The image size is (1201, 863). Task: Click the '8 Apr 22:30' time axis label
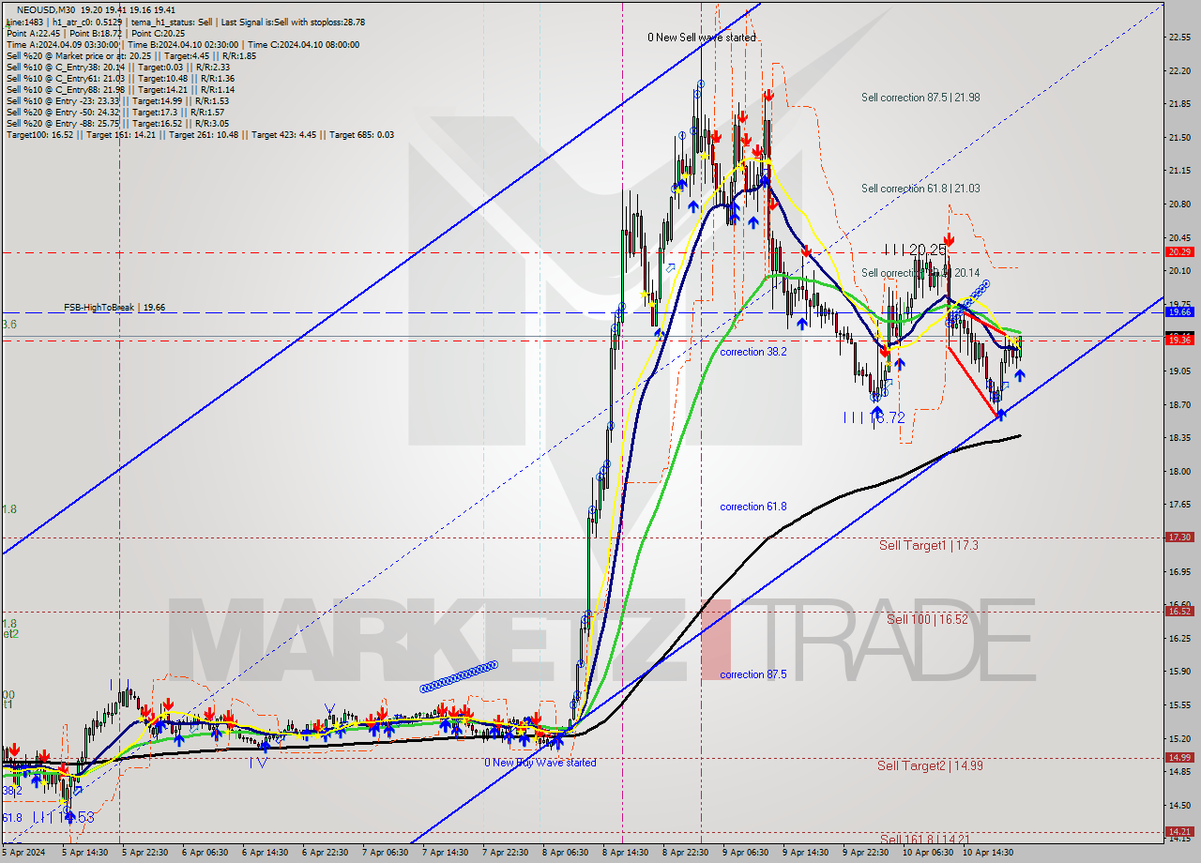[686, 853]
